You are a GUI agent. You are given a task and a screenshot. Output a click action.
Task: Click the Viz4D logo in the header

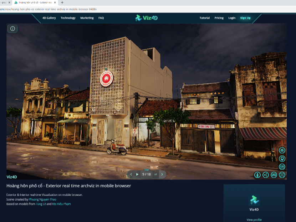[147, 17]
